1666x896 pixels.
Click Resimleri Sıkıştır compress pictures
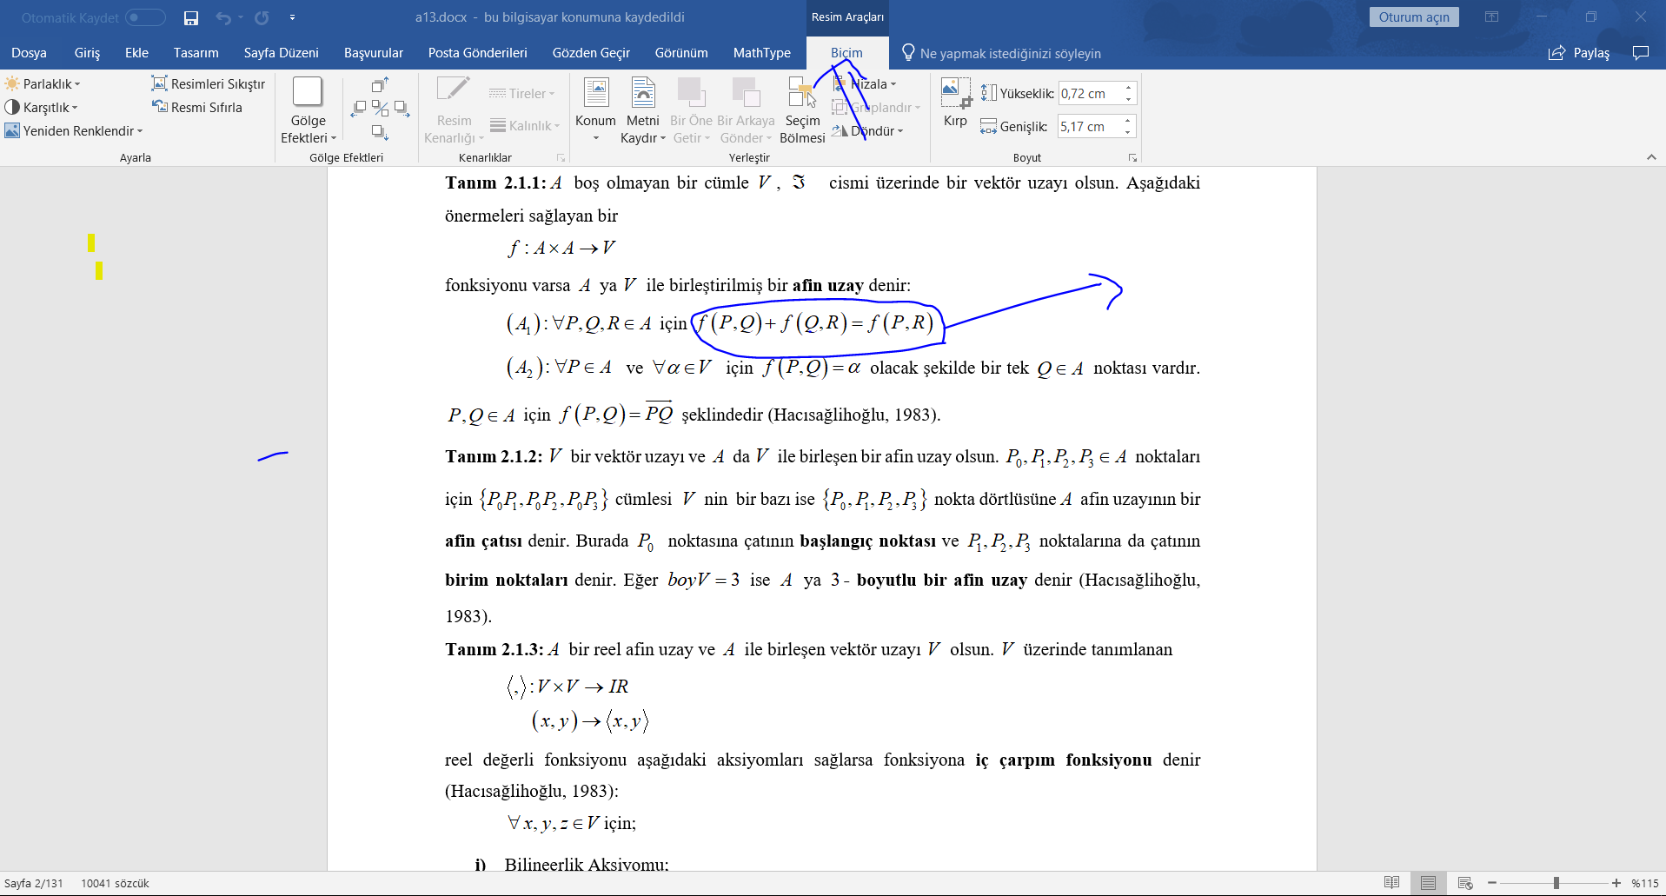point(209,84)
